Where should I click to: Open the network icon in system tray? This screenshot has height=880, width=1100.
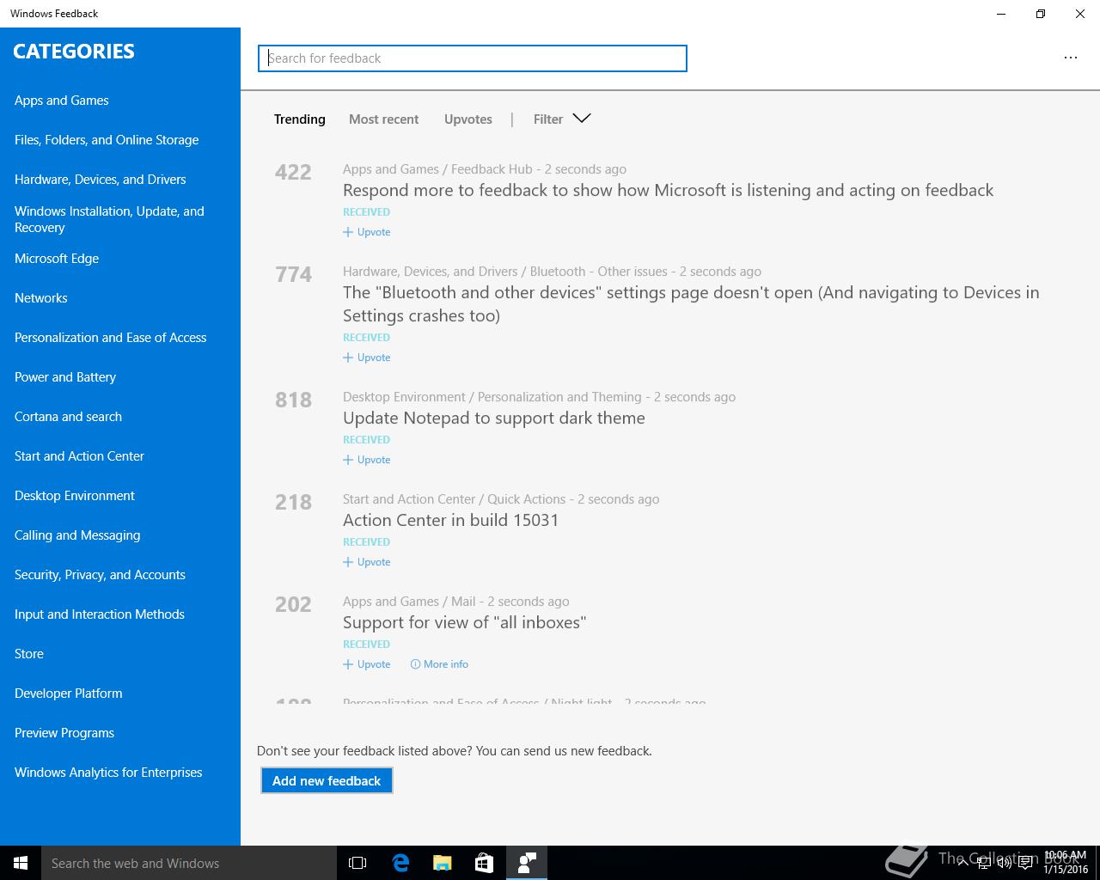click(983, 863)
